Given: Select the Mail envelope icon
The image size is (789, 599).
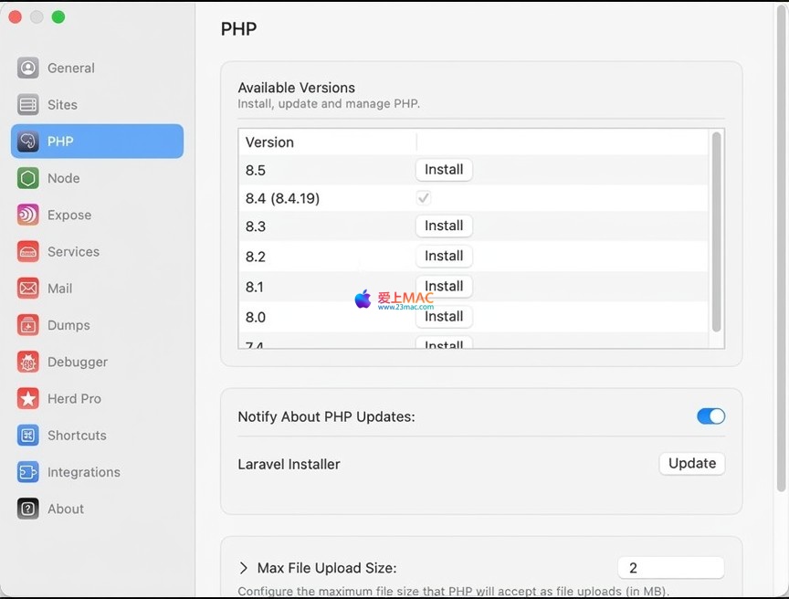Looking at the screenshot, I should click(28, 289).
